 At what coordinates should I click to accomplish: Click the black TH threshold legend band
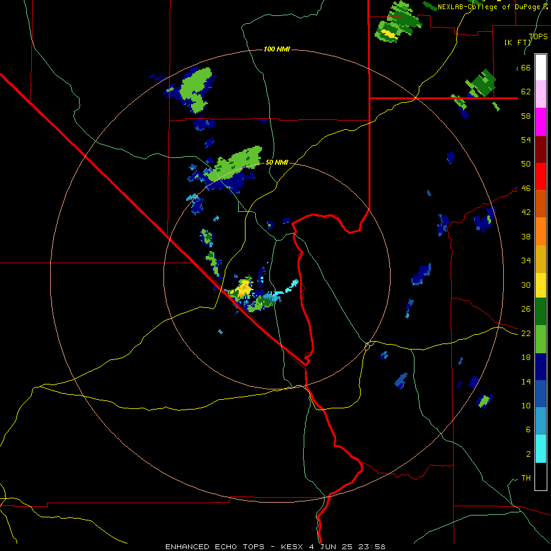(541, 476)
